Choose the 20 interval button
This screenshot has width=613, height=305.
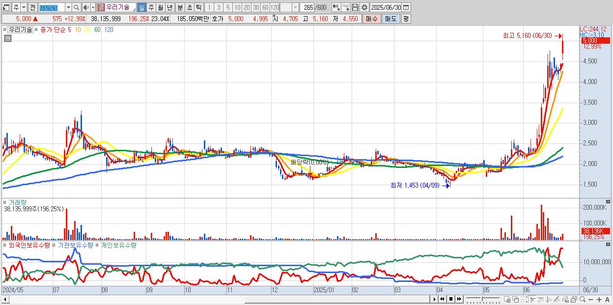[x=247, y=7]
